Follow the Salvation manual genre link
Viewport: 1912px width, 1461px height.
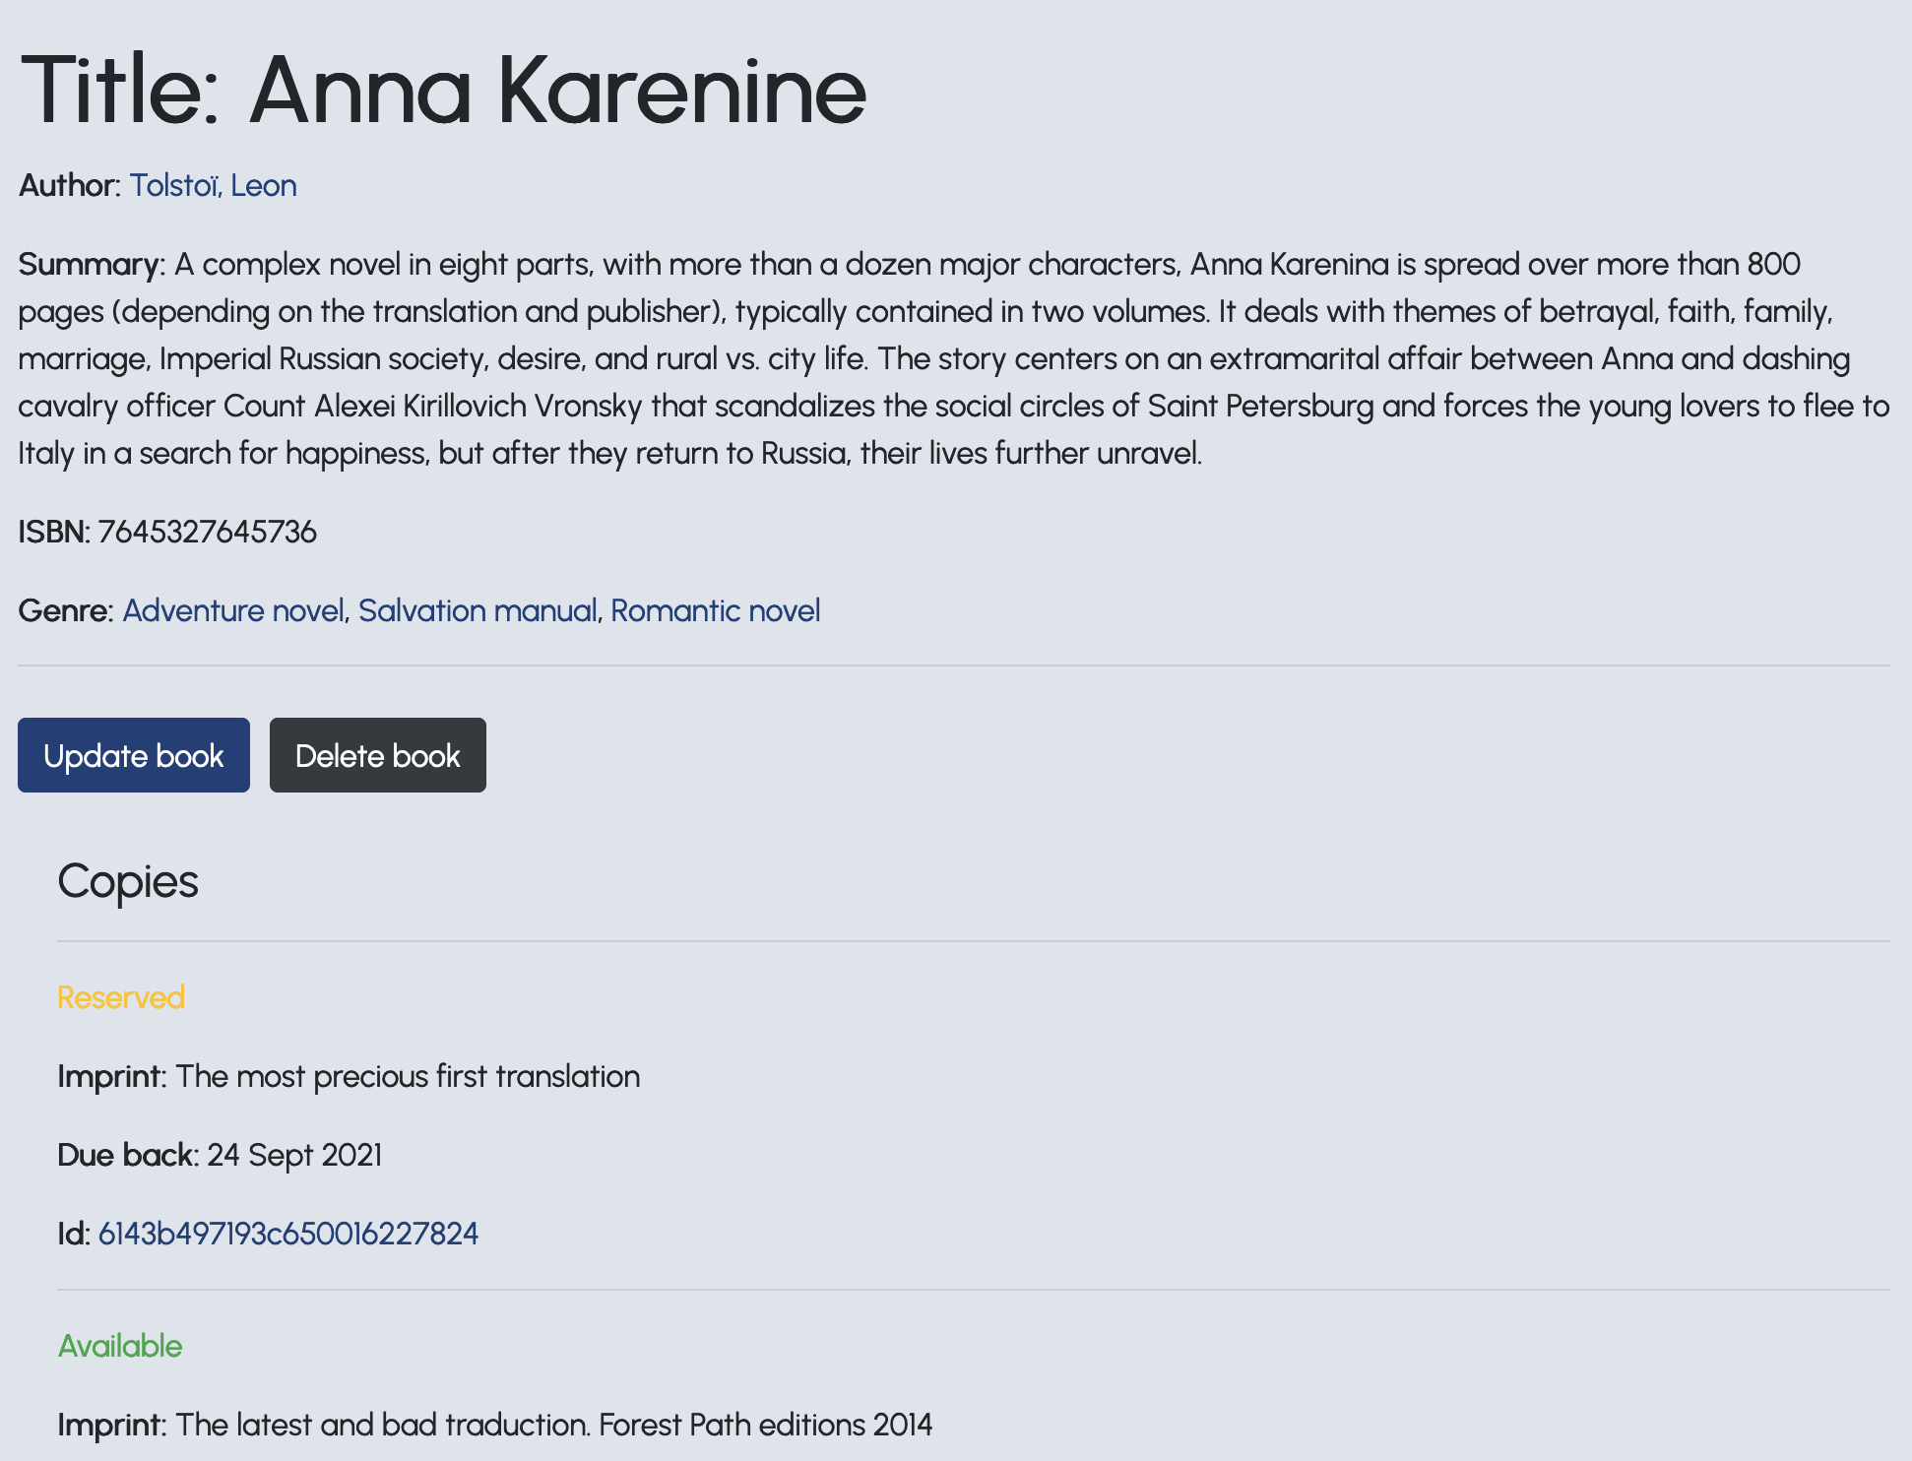tap(478, 610)
